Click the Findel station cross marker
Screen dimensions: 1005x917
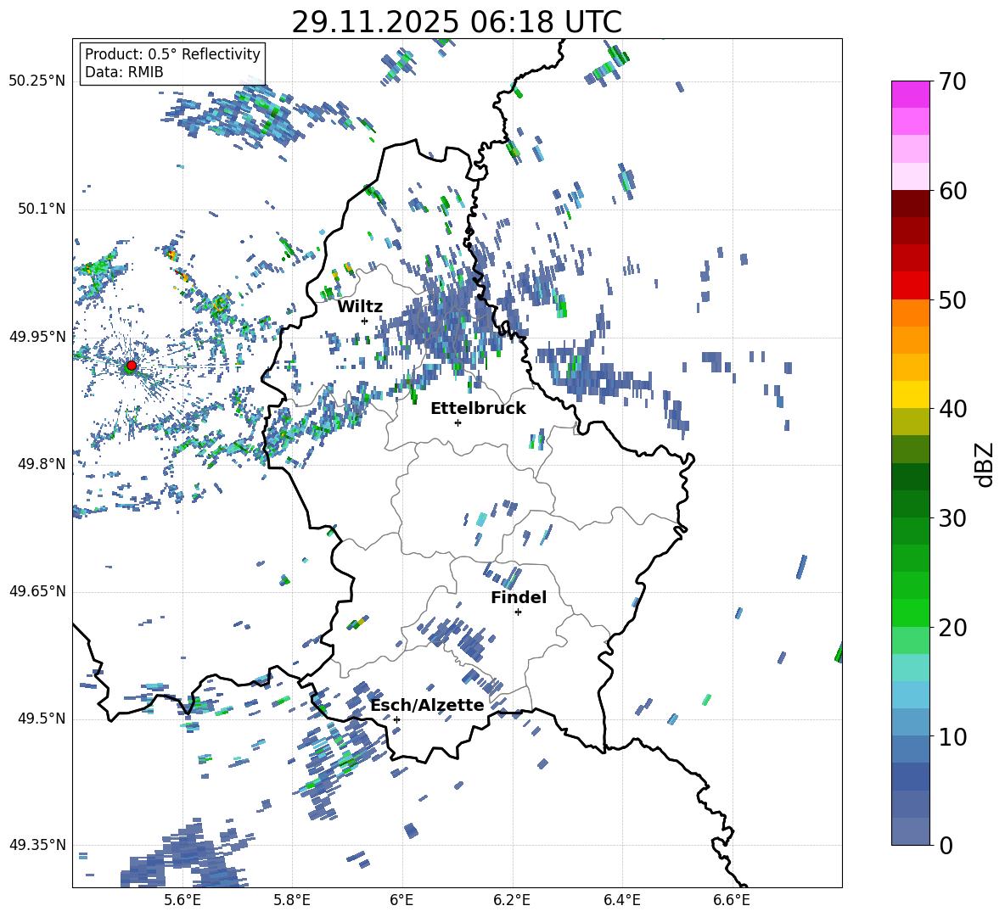(x=518, y=612)
